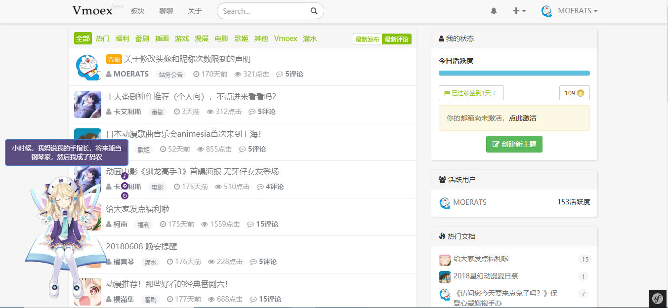Open the notifications bell
668x308 pixels.
(x=494, y=11)
